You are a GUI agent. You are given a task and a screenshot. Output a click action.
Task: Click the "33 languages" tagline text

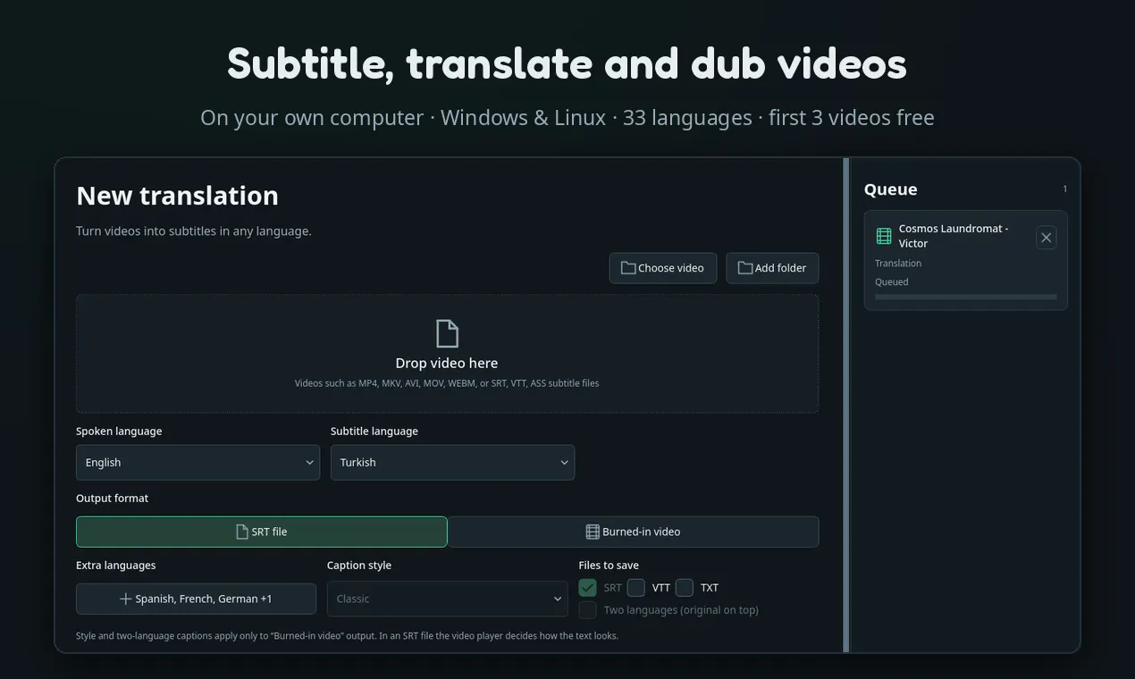pyautogui.click(x=687, y=118)
